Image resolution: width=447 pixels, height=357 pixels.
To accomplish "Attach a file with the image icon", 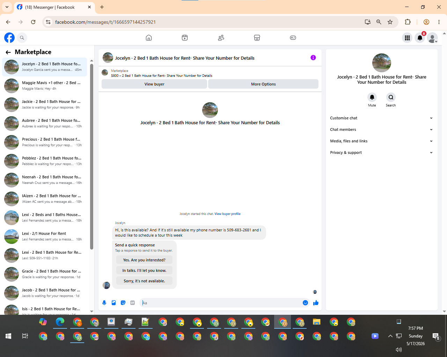I will click(113, 303).
